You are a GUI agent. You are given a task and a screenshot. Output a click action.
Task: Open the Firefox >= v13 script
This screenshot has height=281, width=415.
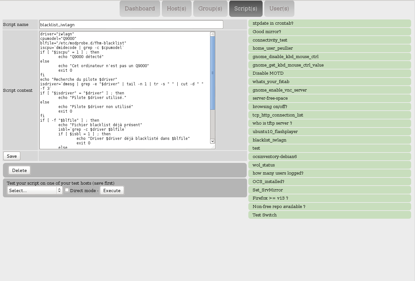coord(329,198)
